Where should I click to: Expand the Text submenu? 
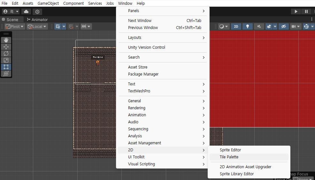coord(163,84)
